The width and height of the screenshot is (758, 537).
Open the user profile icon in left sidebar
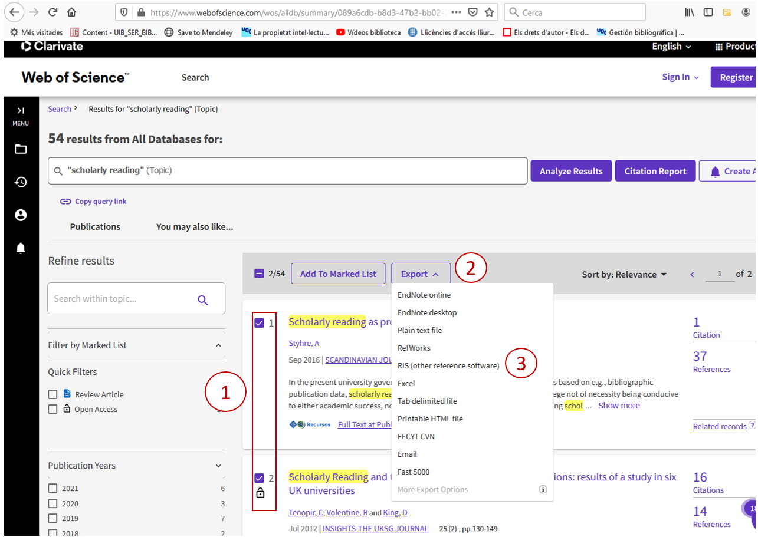[21, 215]
